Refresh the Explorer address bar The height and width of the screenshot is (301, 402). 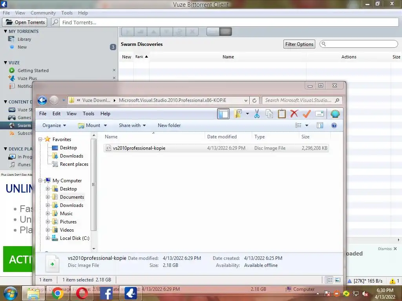coord(254,100)
